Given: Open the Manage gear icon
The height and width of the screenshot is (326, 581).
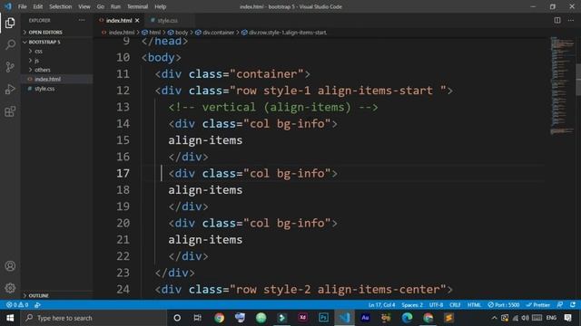Looking at the screenshot, I should 10,288.
